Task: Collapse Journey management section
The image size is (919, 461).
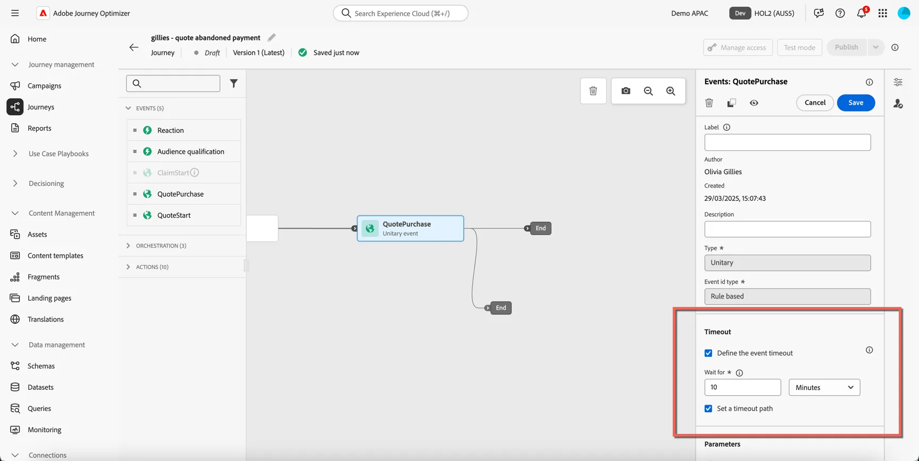Action: point(15,65)
